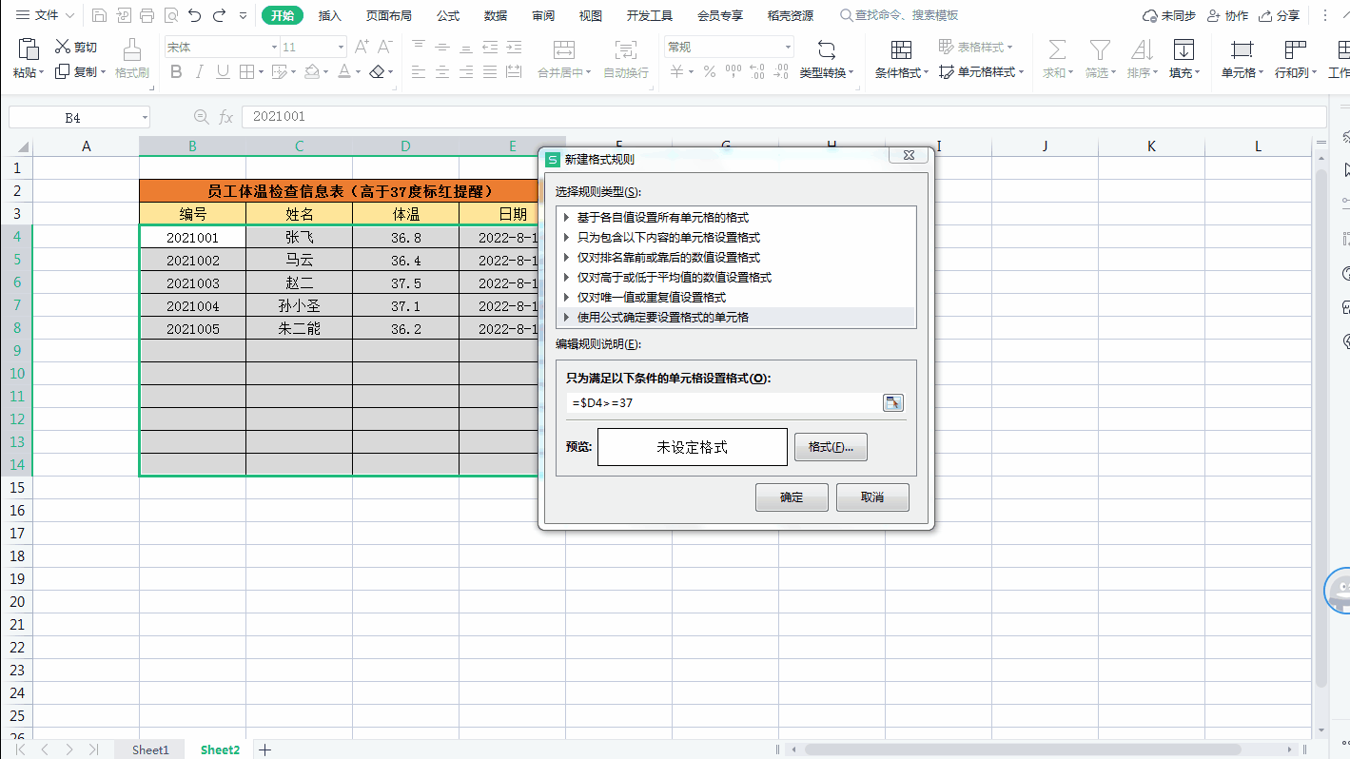The height and width of the screenshot is (759, 1350).
Task: Click the Share (分享) icon at top right
Action: (1265, 16)
